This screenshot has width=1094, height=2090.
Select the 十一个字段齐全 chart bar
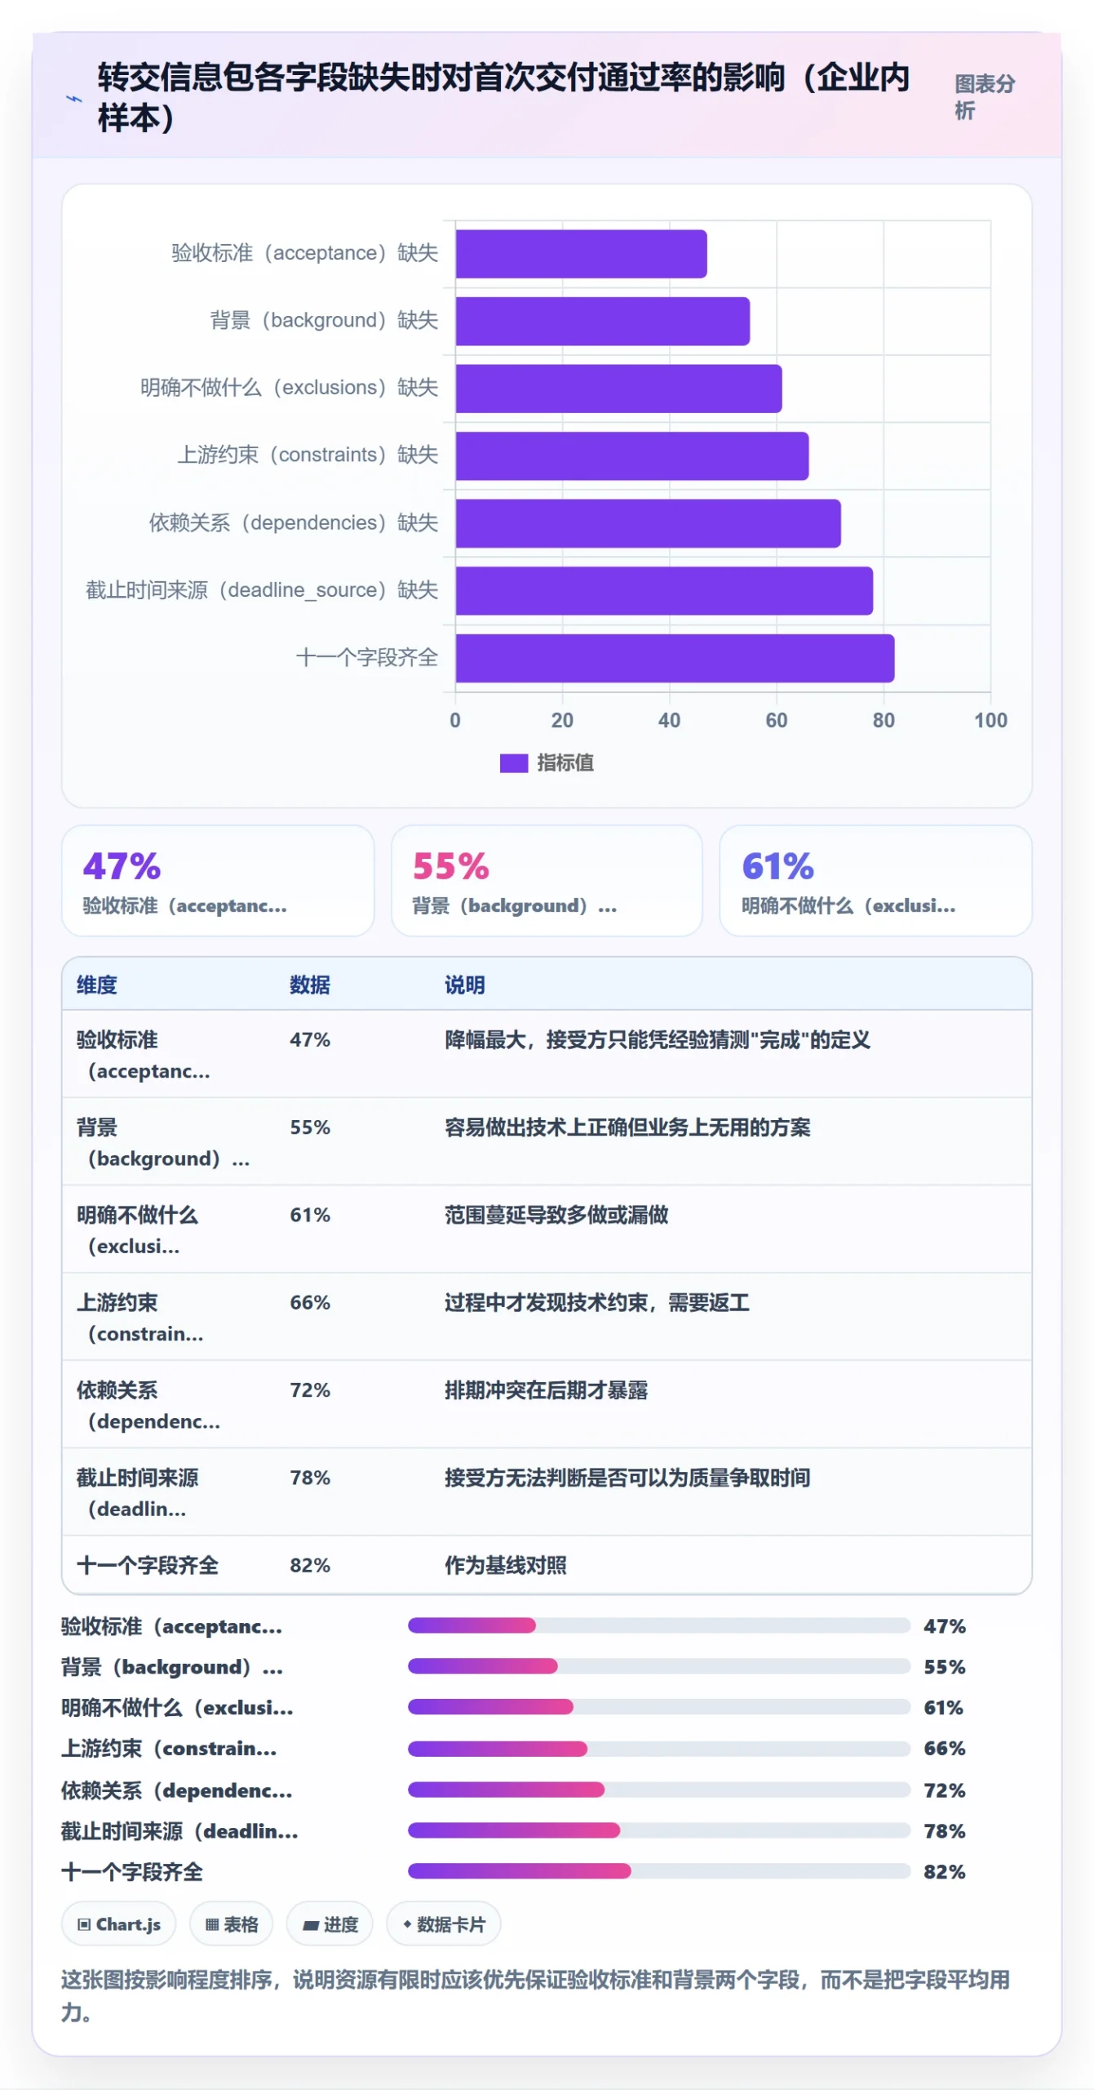click(x=675, y=658)
